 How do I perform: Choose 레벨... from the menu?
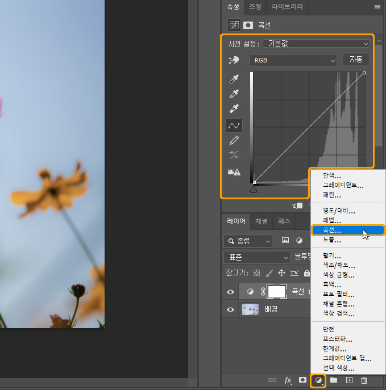348,221
